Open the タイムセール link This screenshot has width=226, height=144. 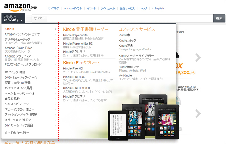point(108,8)
